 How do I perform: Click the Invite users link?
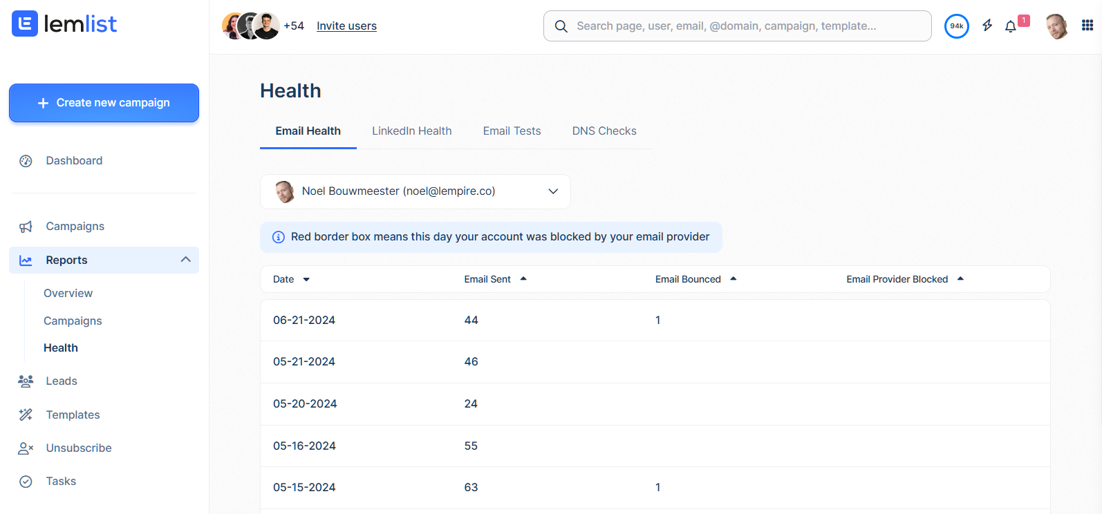(346, 26)
